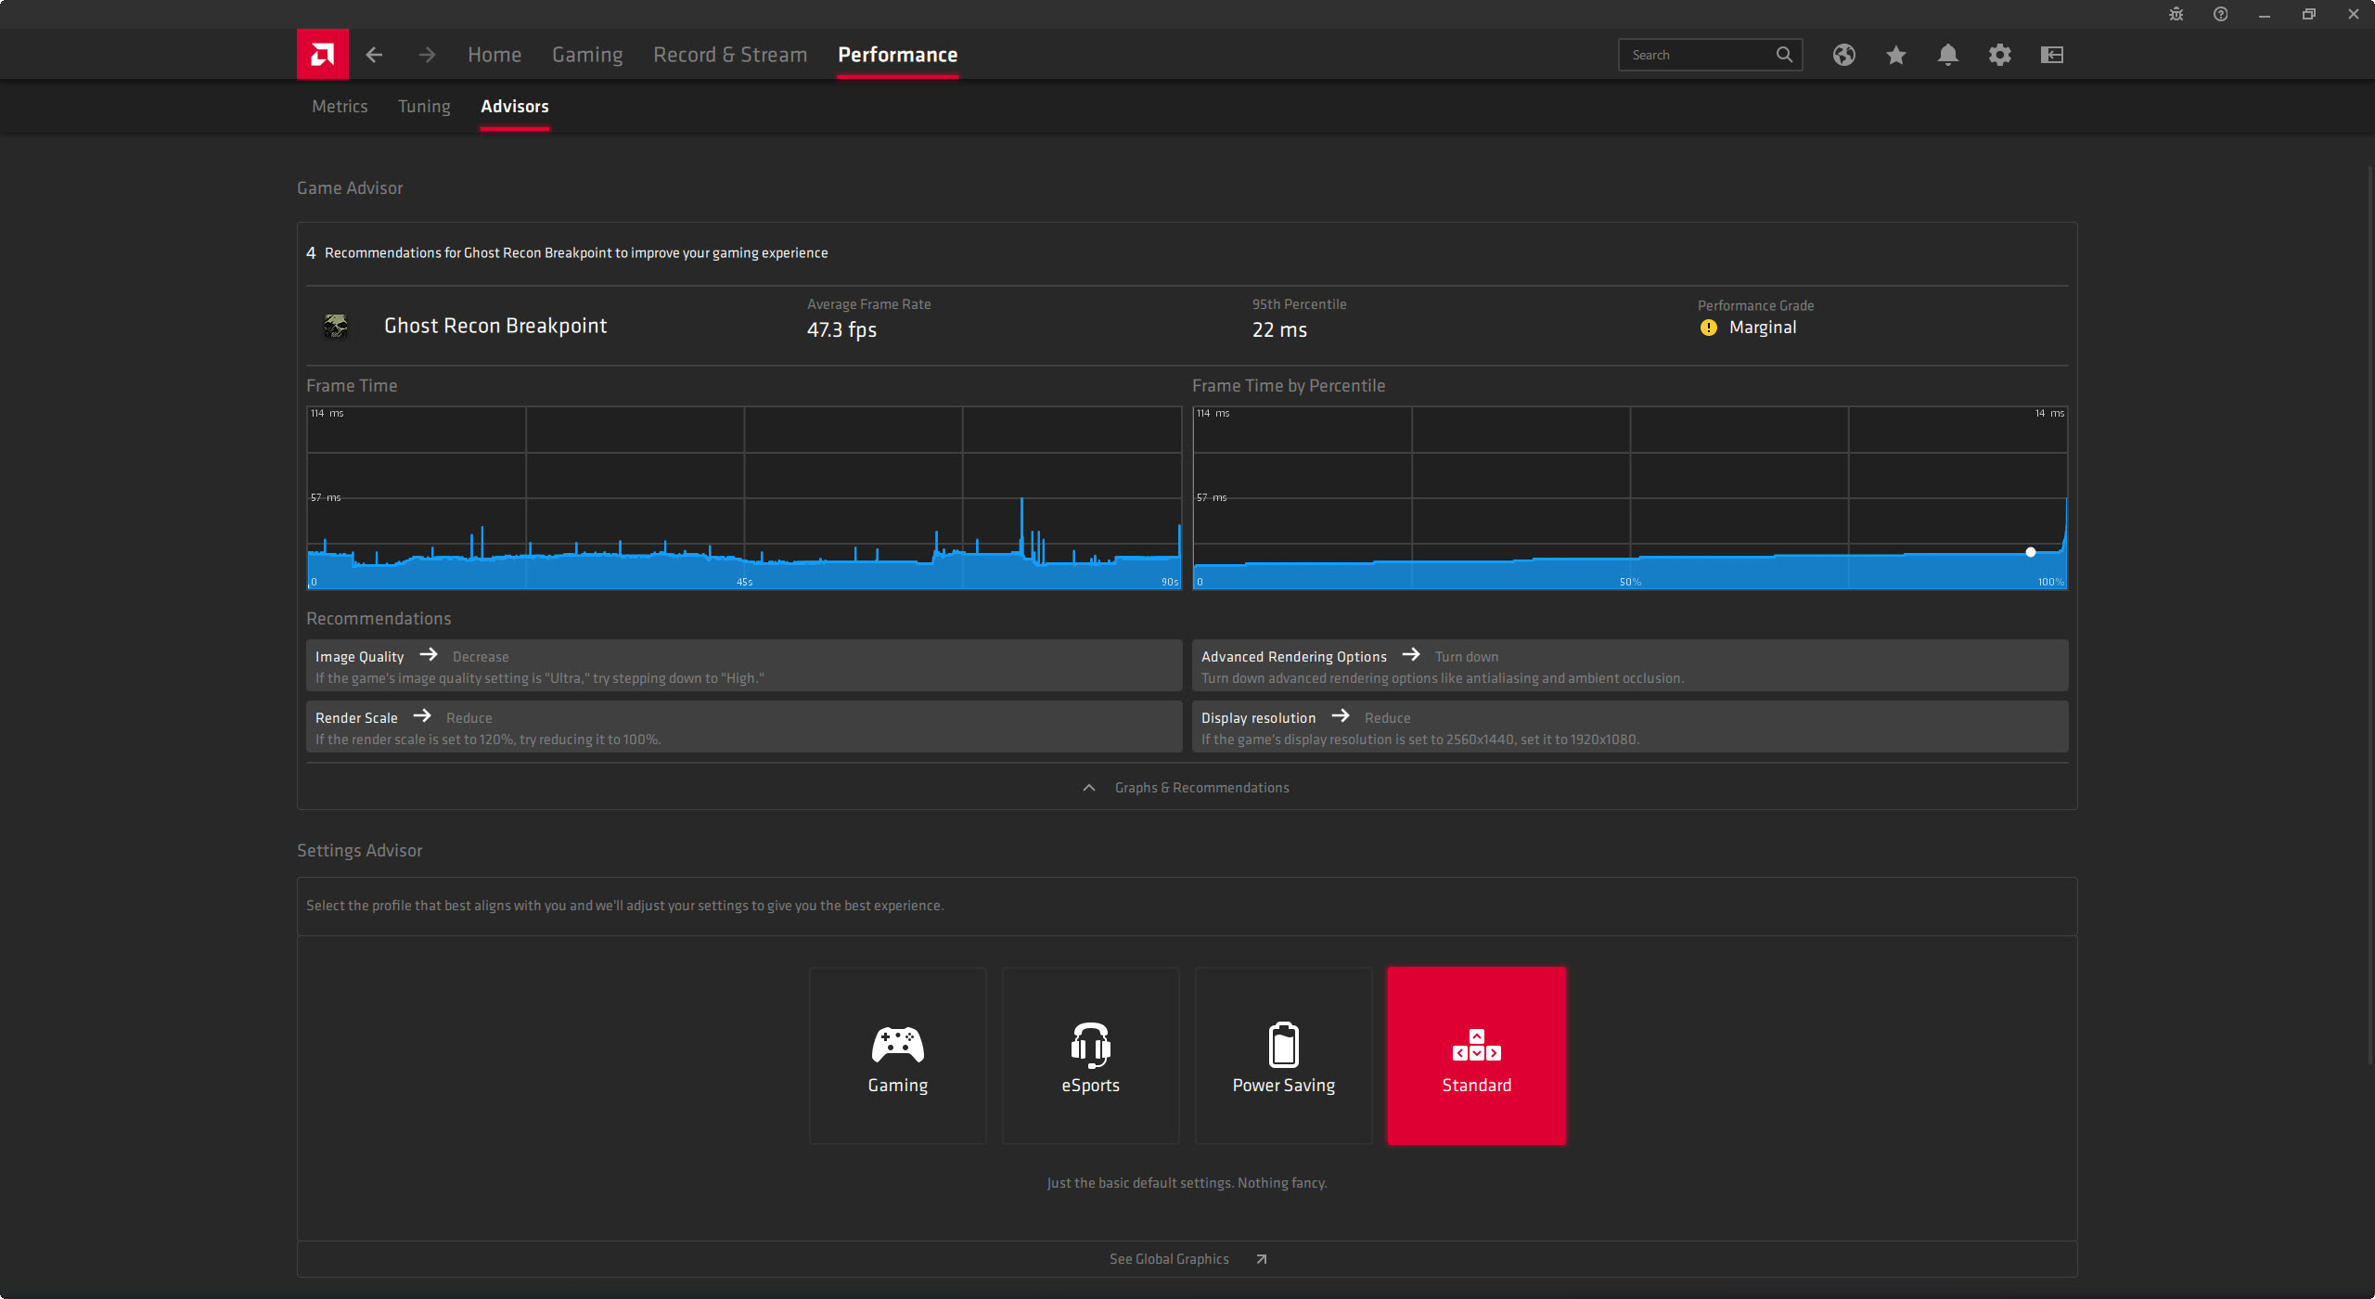This screenshot has height=1299, width=2375.
Task: Click the Image Quality recommendation title
Action: click(x=359, y=657)
